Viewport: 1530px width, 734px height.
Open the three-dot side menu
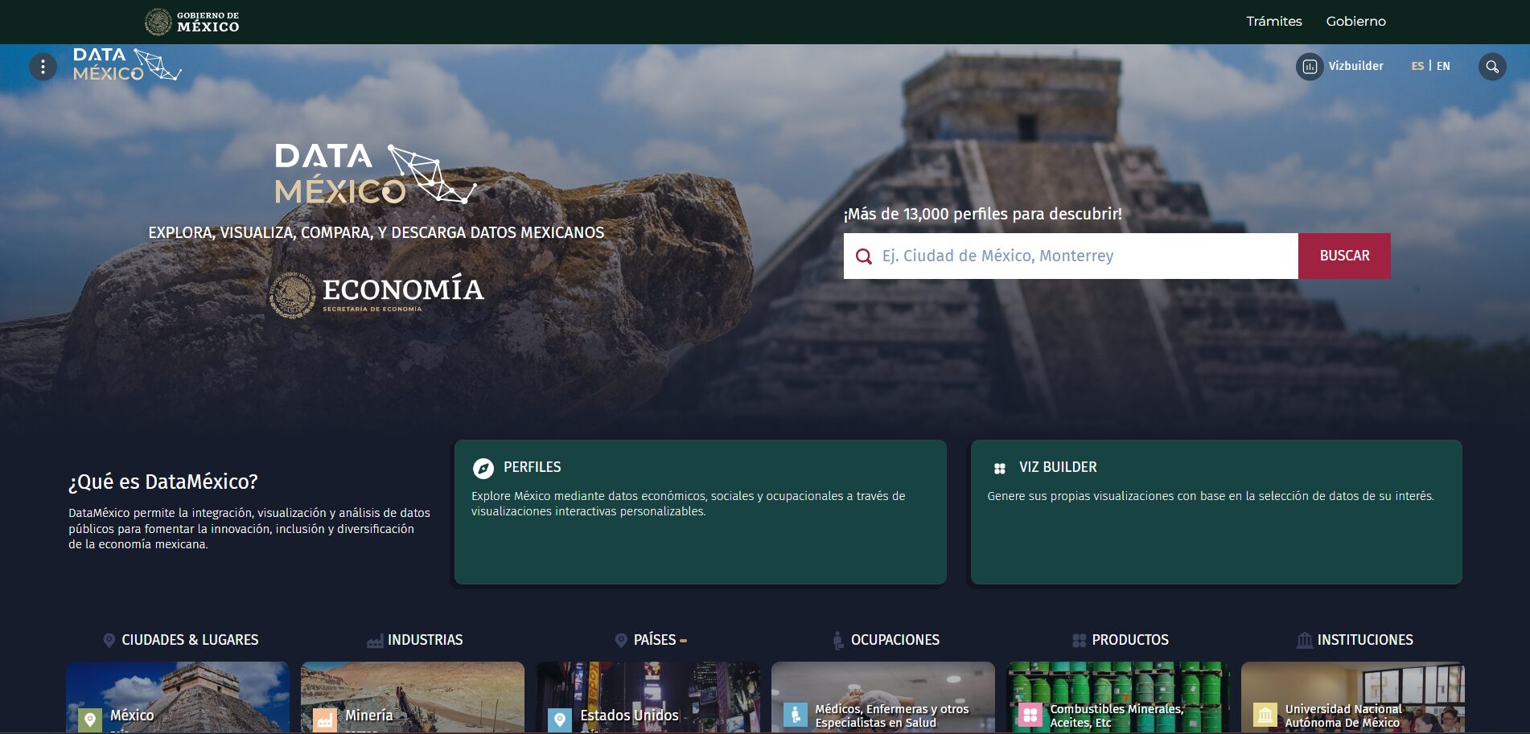point(43,67)
